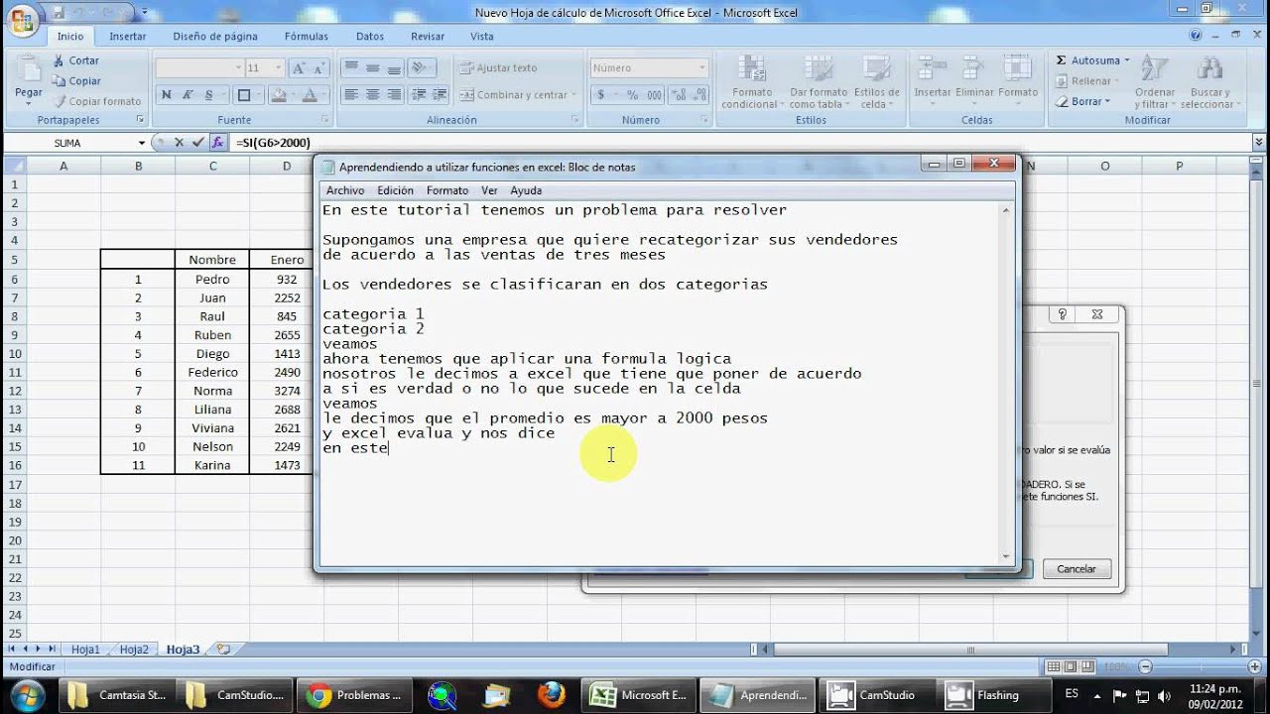
Task: Click the formula bar input
Action: [x=740, y=143]
